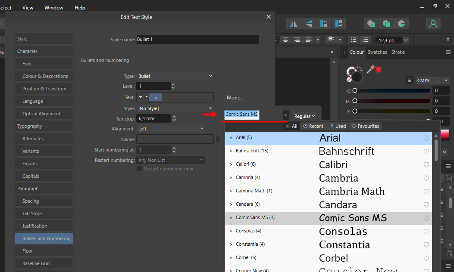
Task: Open the green account profile icon
Action: click(x=433, y=24)
